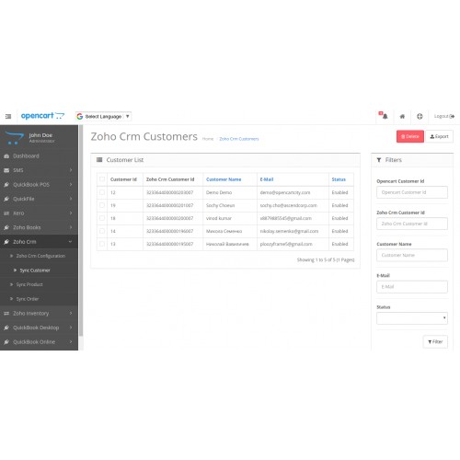Expand the Zoho Inventory menu chevron

point(71,313)
